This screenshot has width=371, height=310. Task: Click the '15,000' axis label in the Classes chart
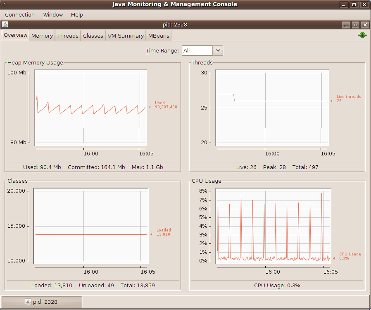[16, 226]
